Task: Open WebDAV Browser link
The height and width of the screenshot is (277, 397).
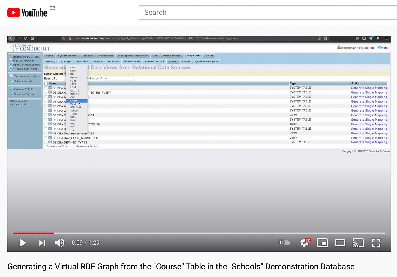Action: click(23, 61)
